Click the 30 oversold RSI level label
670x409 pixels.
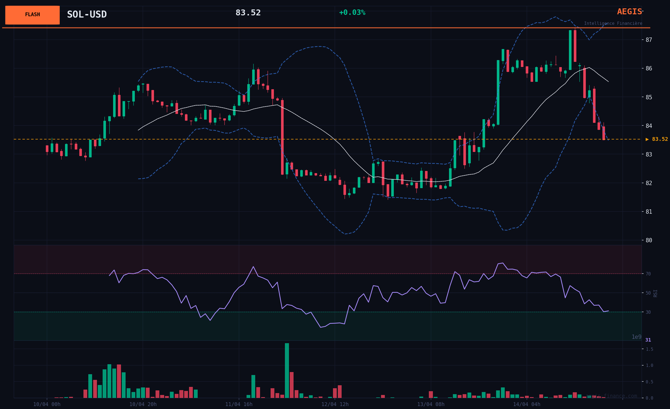click(648, 312)
